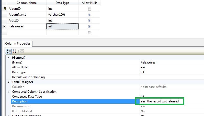Uncheck Allow Nulls for AlbumName
Image resolution: width=204 pixels, height=116 pixels.
pos(89,15)
